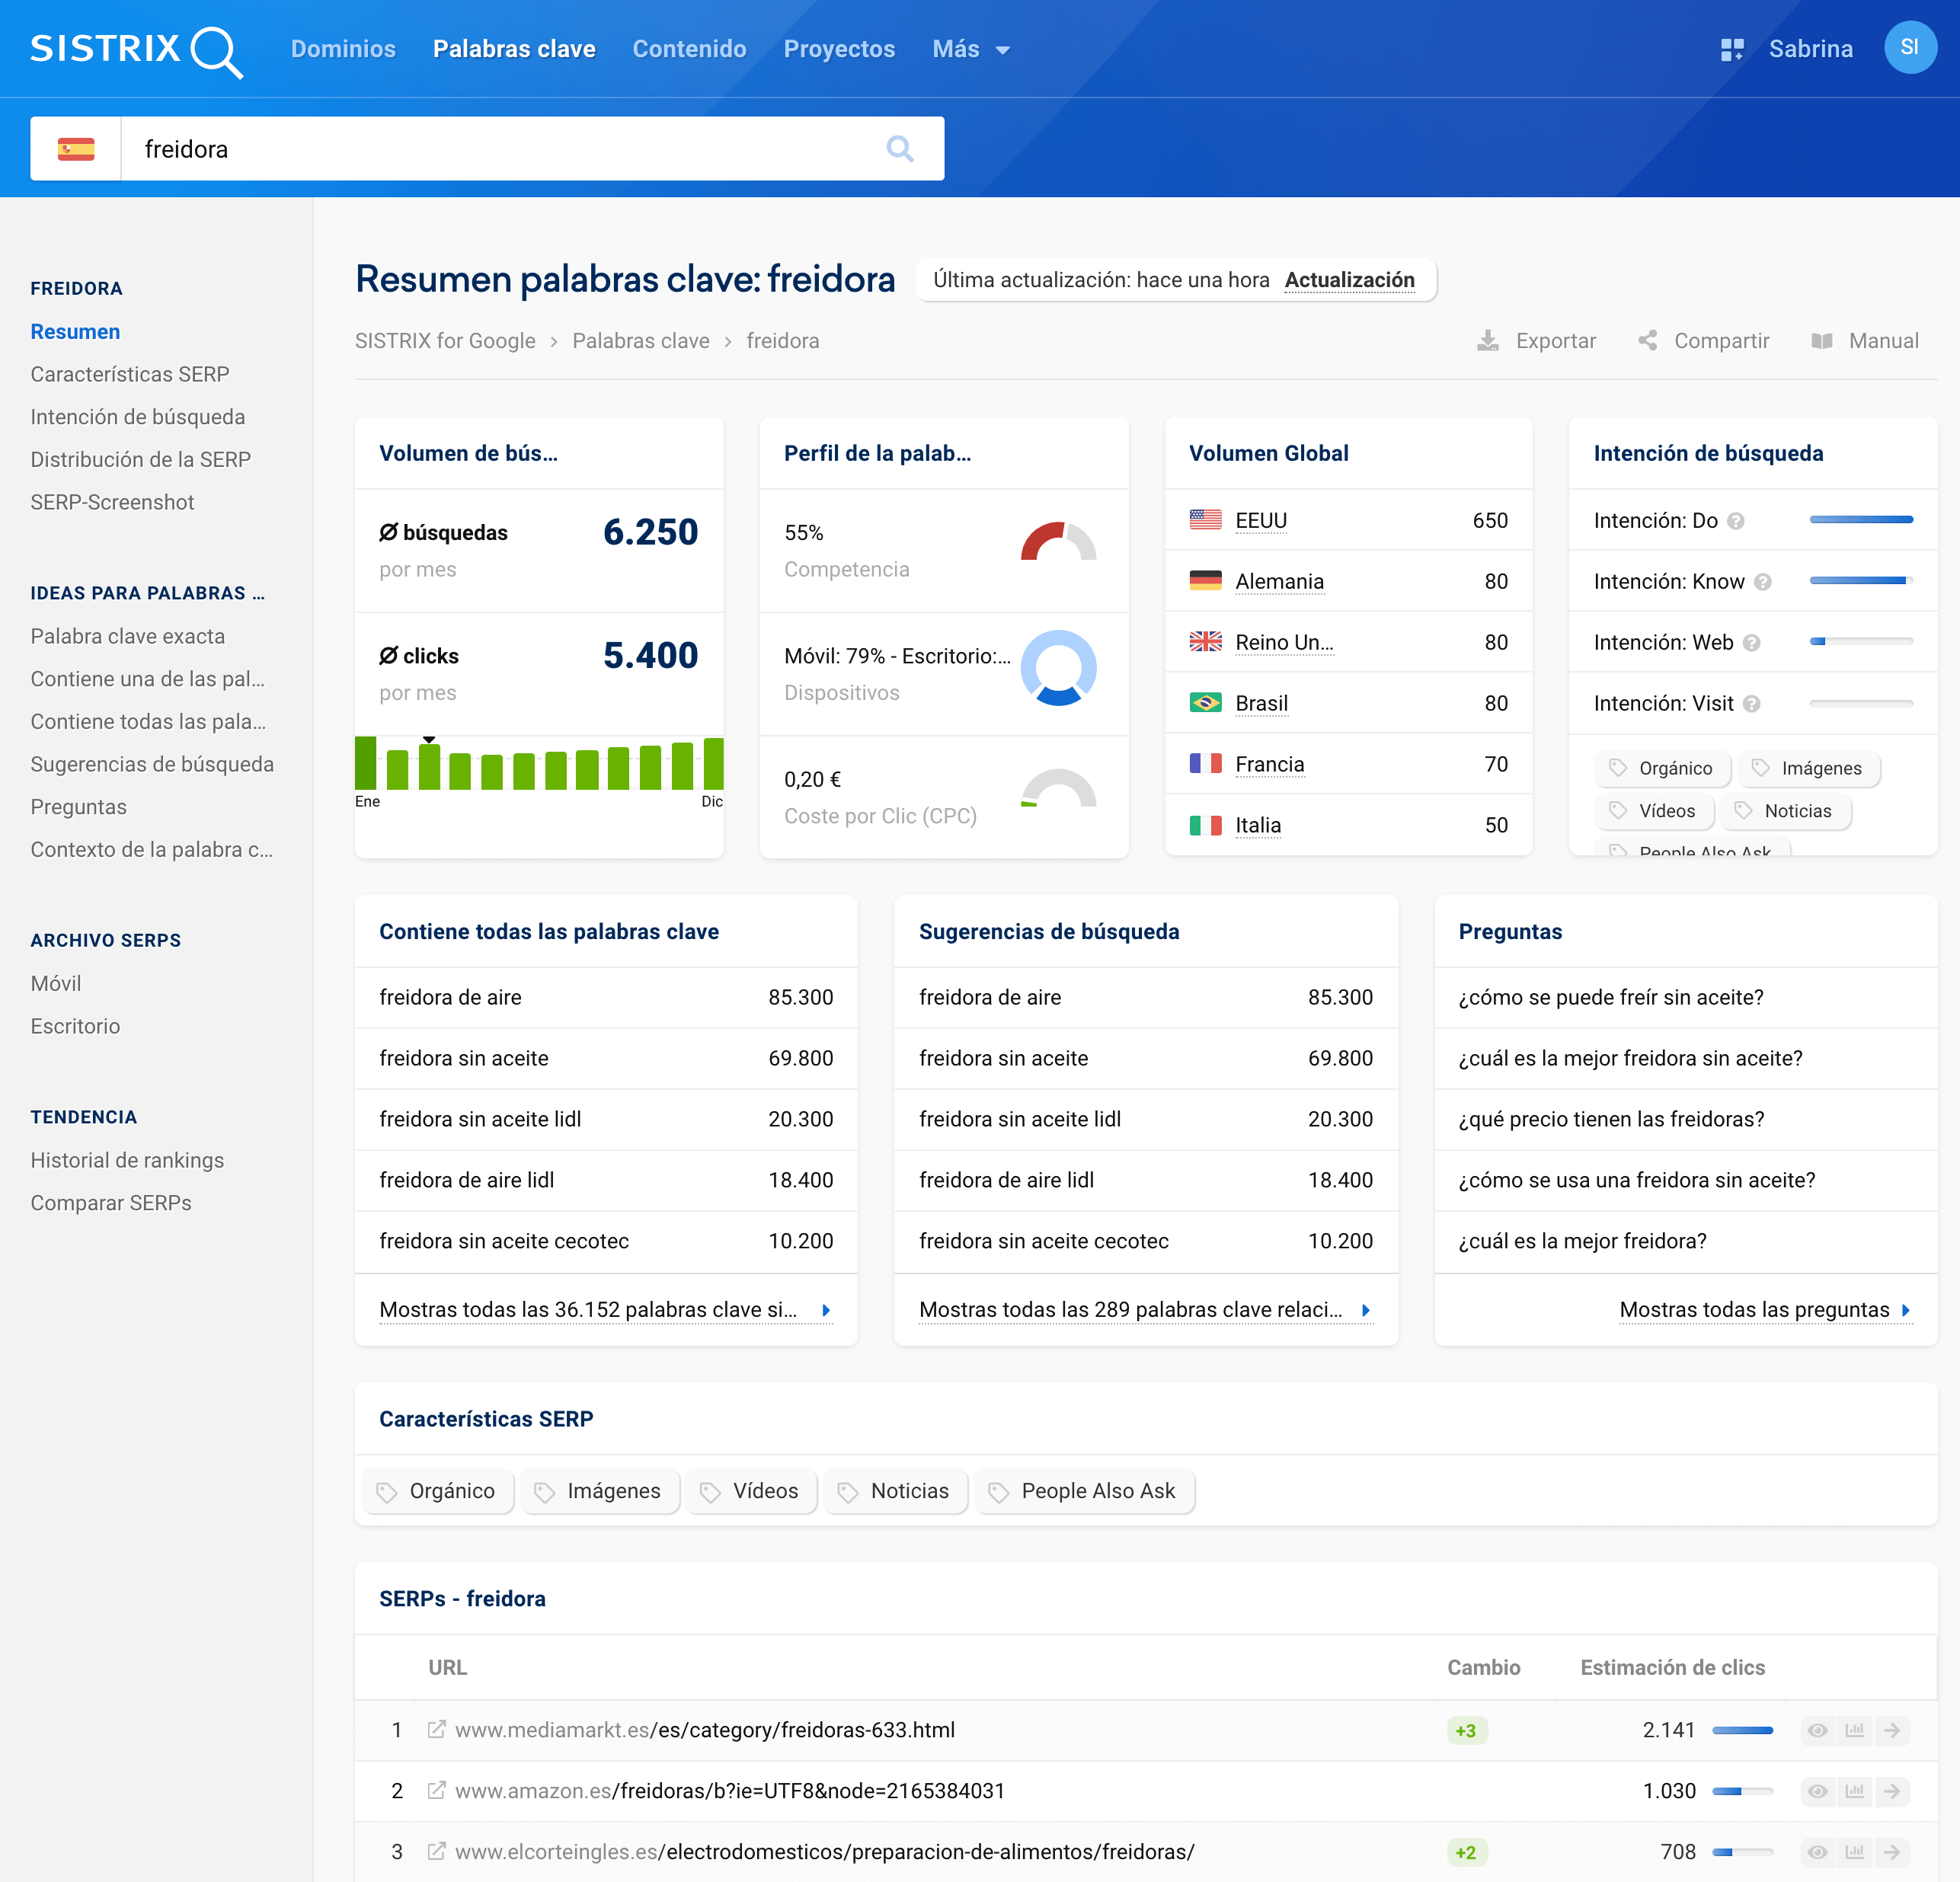Open the Manual book icon
The width and height of the screenshot is (1960, 1882).
tap(1821, 341)
